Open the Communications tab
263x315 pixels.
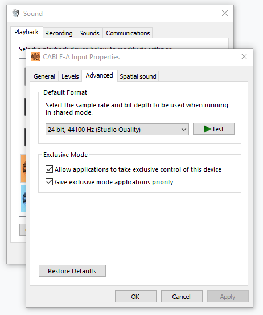click(128, 33)
